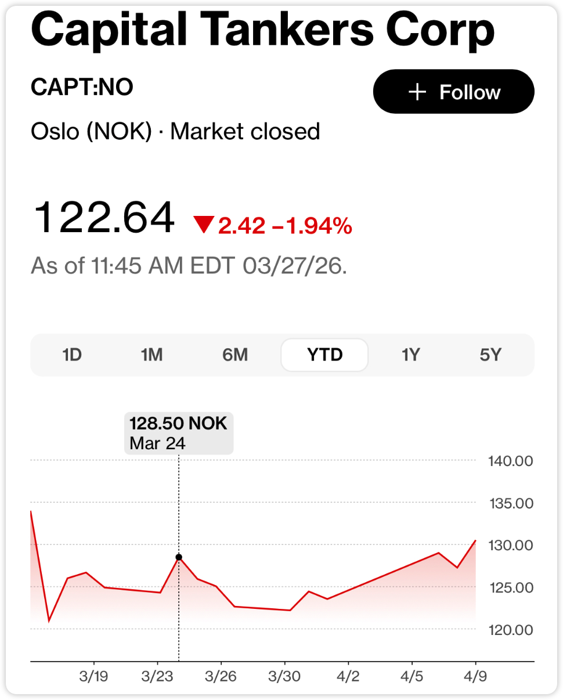Click the 3/19 date on the x-axis
The width and height of the screenshot is (563, 700).
tap(94, 676)
